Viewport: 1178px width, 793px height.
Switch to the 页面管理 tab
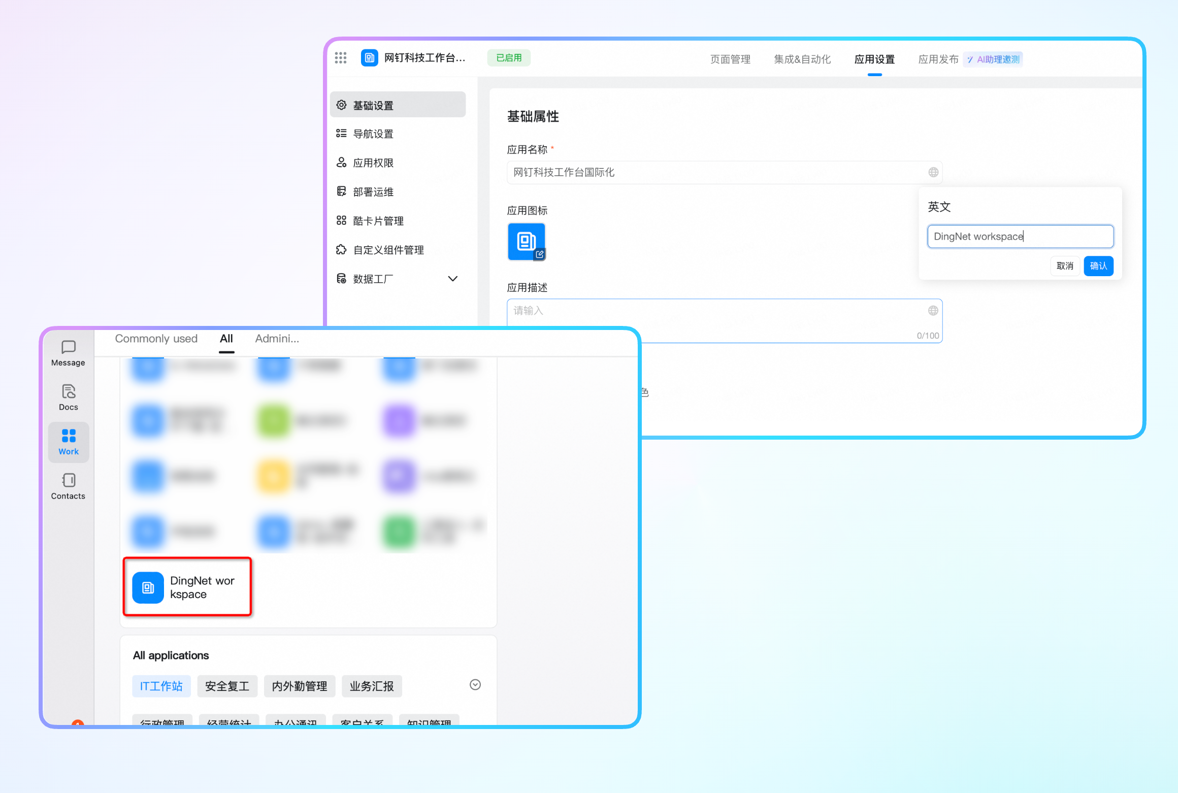tap(730, 59)
